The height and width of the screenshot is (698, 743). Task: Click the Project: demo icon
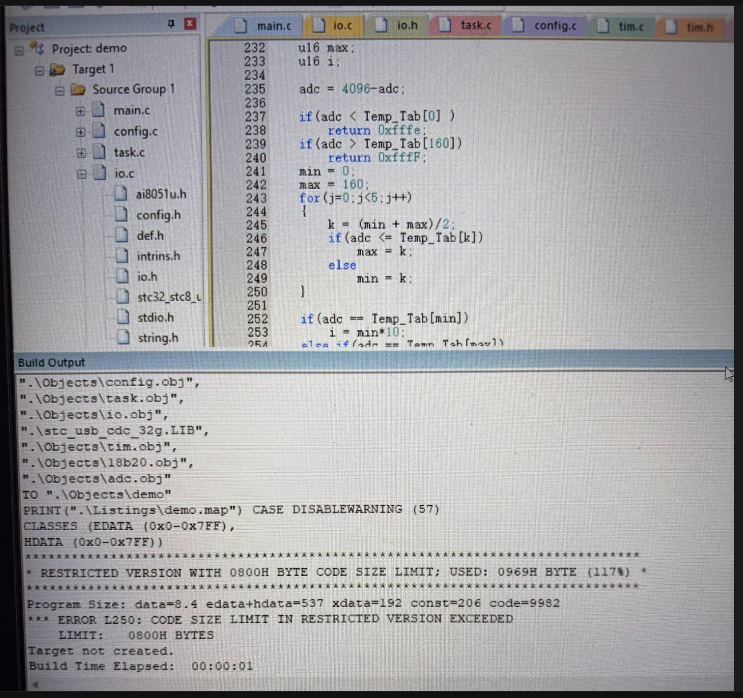[x=37, y=48]
